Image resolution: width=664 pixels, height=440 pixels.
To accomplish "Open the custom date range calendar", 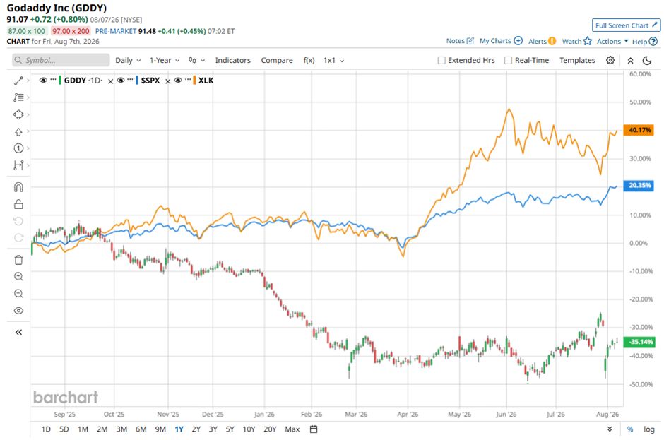I will click(314, 429).
